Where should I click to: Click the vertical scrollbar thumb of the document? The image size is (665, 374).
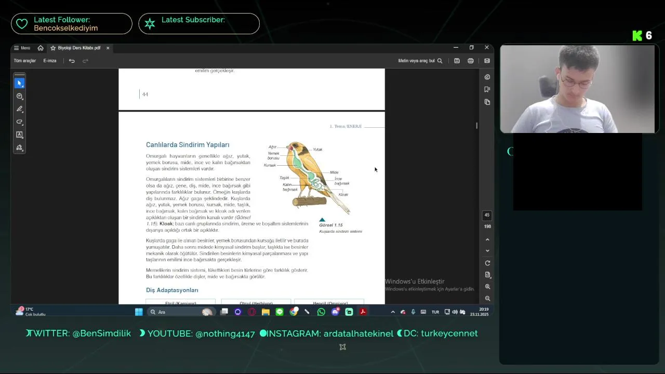pyautogui.click(x=476, y=126)
